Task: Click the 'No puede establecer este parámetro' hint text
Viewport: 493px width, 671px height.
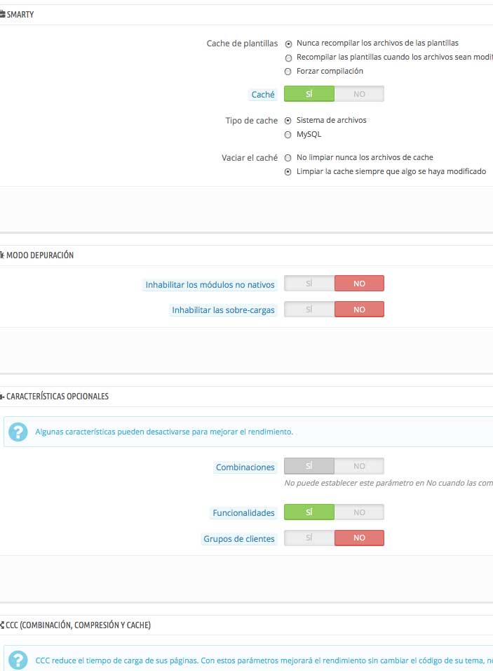Action: (389, 483)
